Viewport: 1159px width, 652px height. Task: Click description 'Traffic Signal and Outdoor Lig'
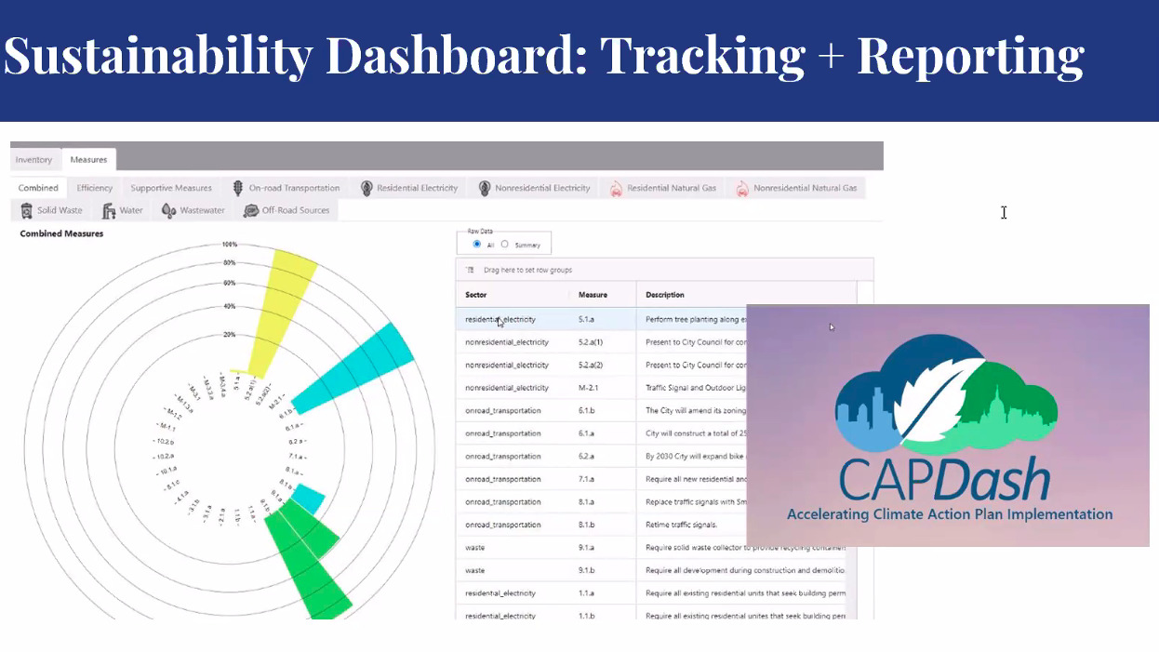[696, 388]
